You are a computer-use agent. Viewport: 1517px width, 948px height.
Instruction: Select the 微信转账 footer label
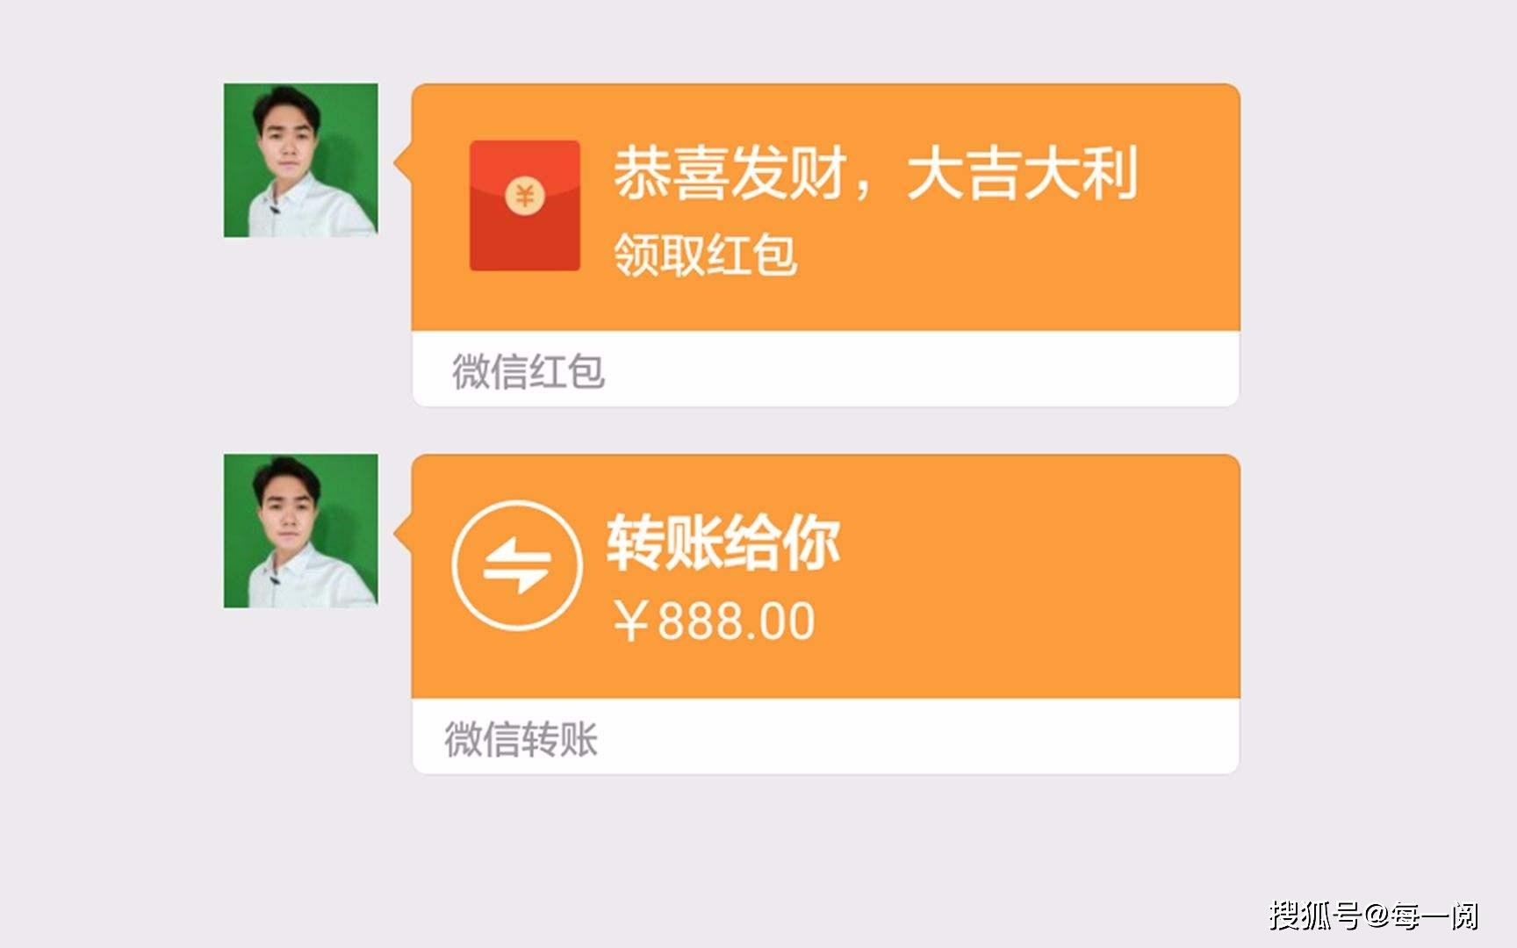point(521,738)
